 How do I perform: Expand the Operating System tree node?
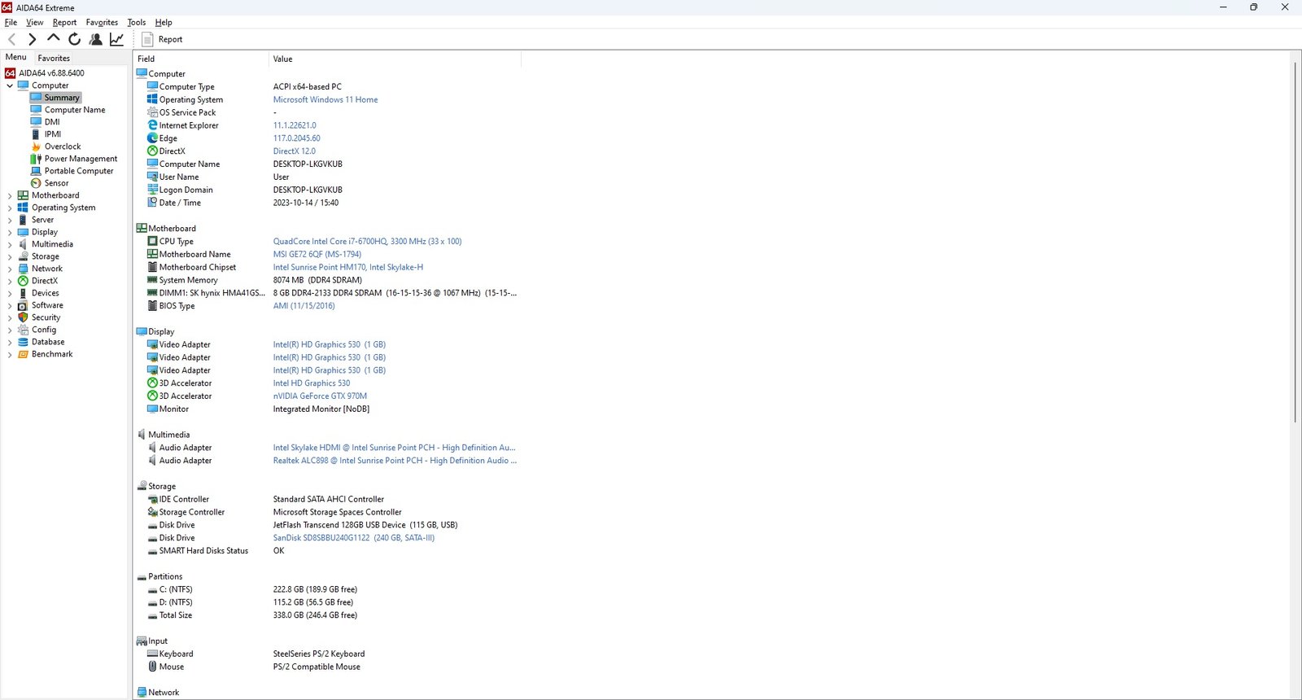tap(10, 208)
